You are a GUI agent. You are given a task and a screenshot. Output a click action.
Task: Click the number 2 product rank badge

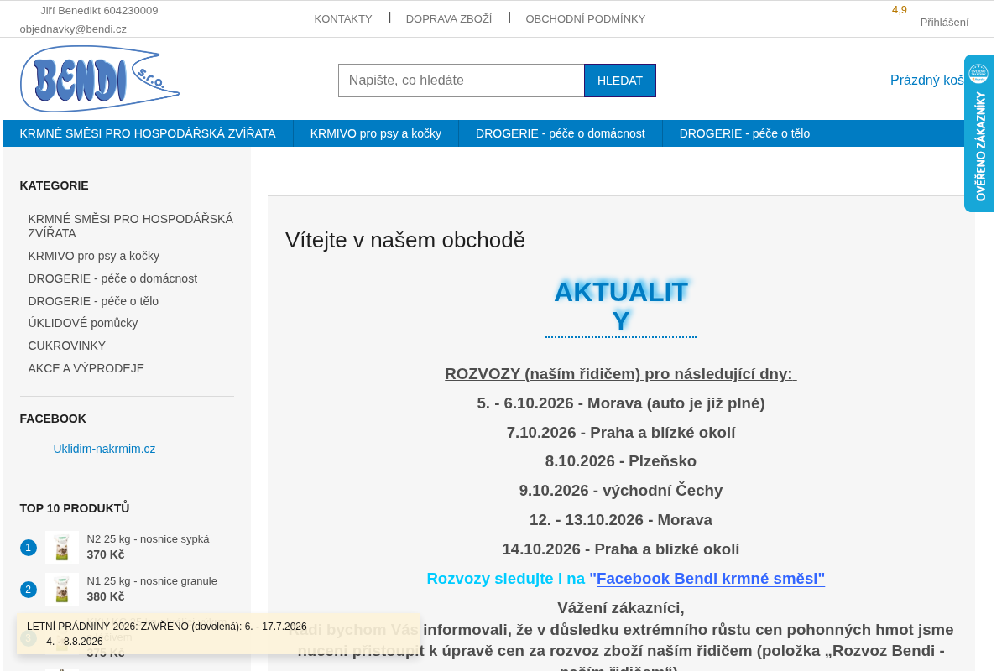tap(29, 590)
